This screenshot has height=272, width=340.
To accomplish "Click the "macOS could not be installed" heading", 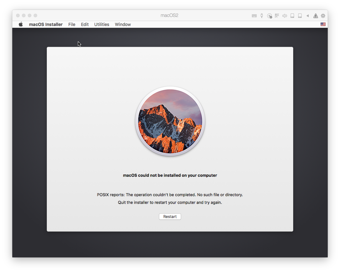I will 170,175.
